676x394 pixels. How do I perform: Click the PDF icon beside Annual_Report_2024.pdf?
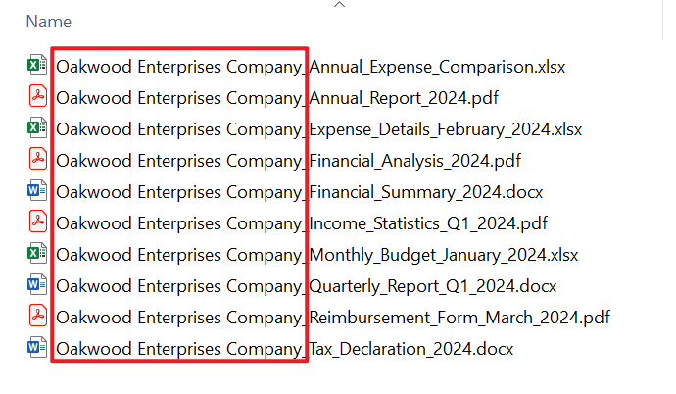click(36, 98)
